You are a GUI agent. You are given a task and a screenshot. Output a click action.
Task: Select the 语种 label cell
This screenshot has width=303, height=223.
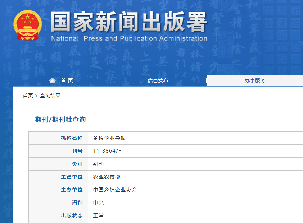pos(58,203)
